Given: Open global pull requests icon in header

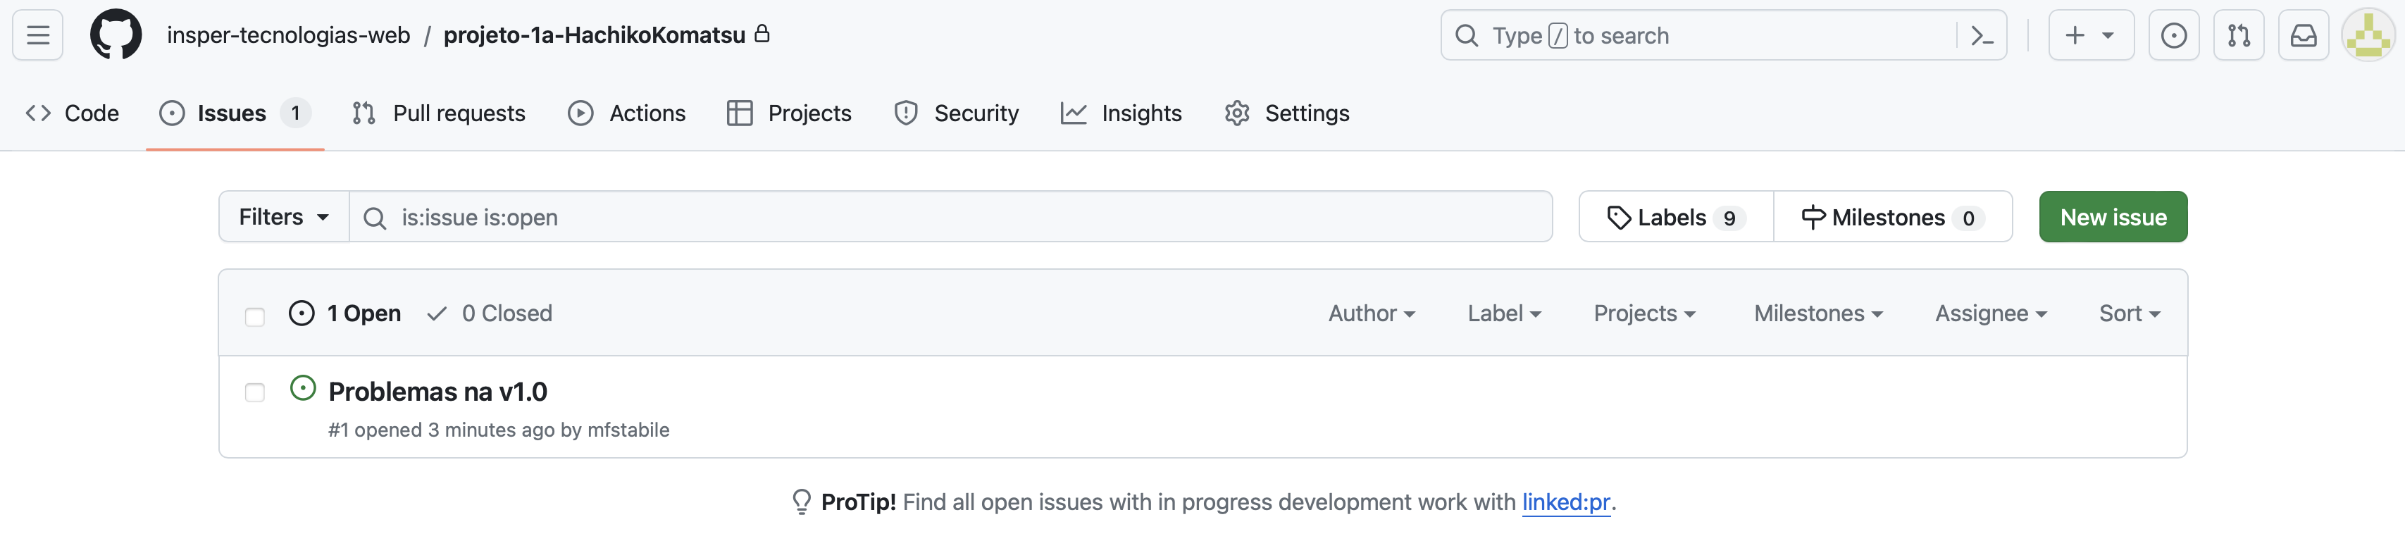Looking at the screenshot, I should pyautogui.click(x=2238, y=35).
